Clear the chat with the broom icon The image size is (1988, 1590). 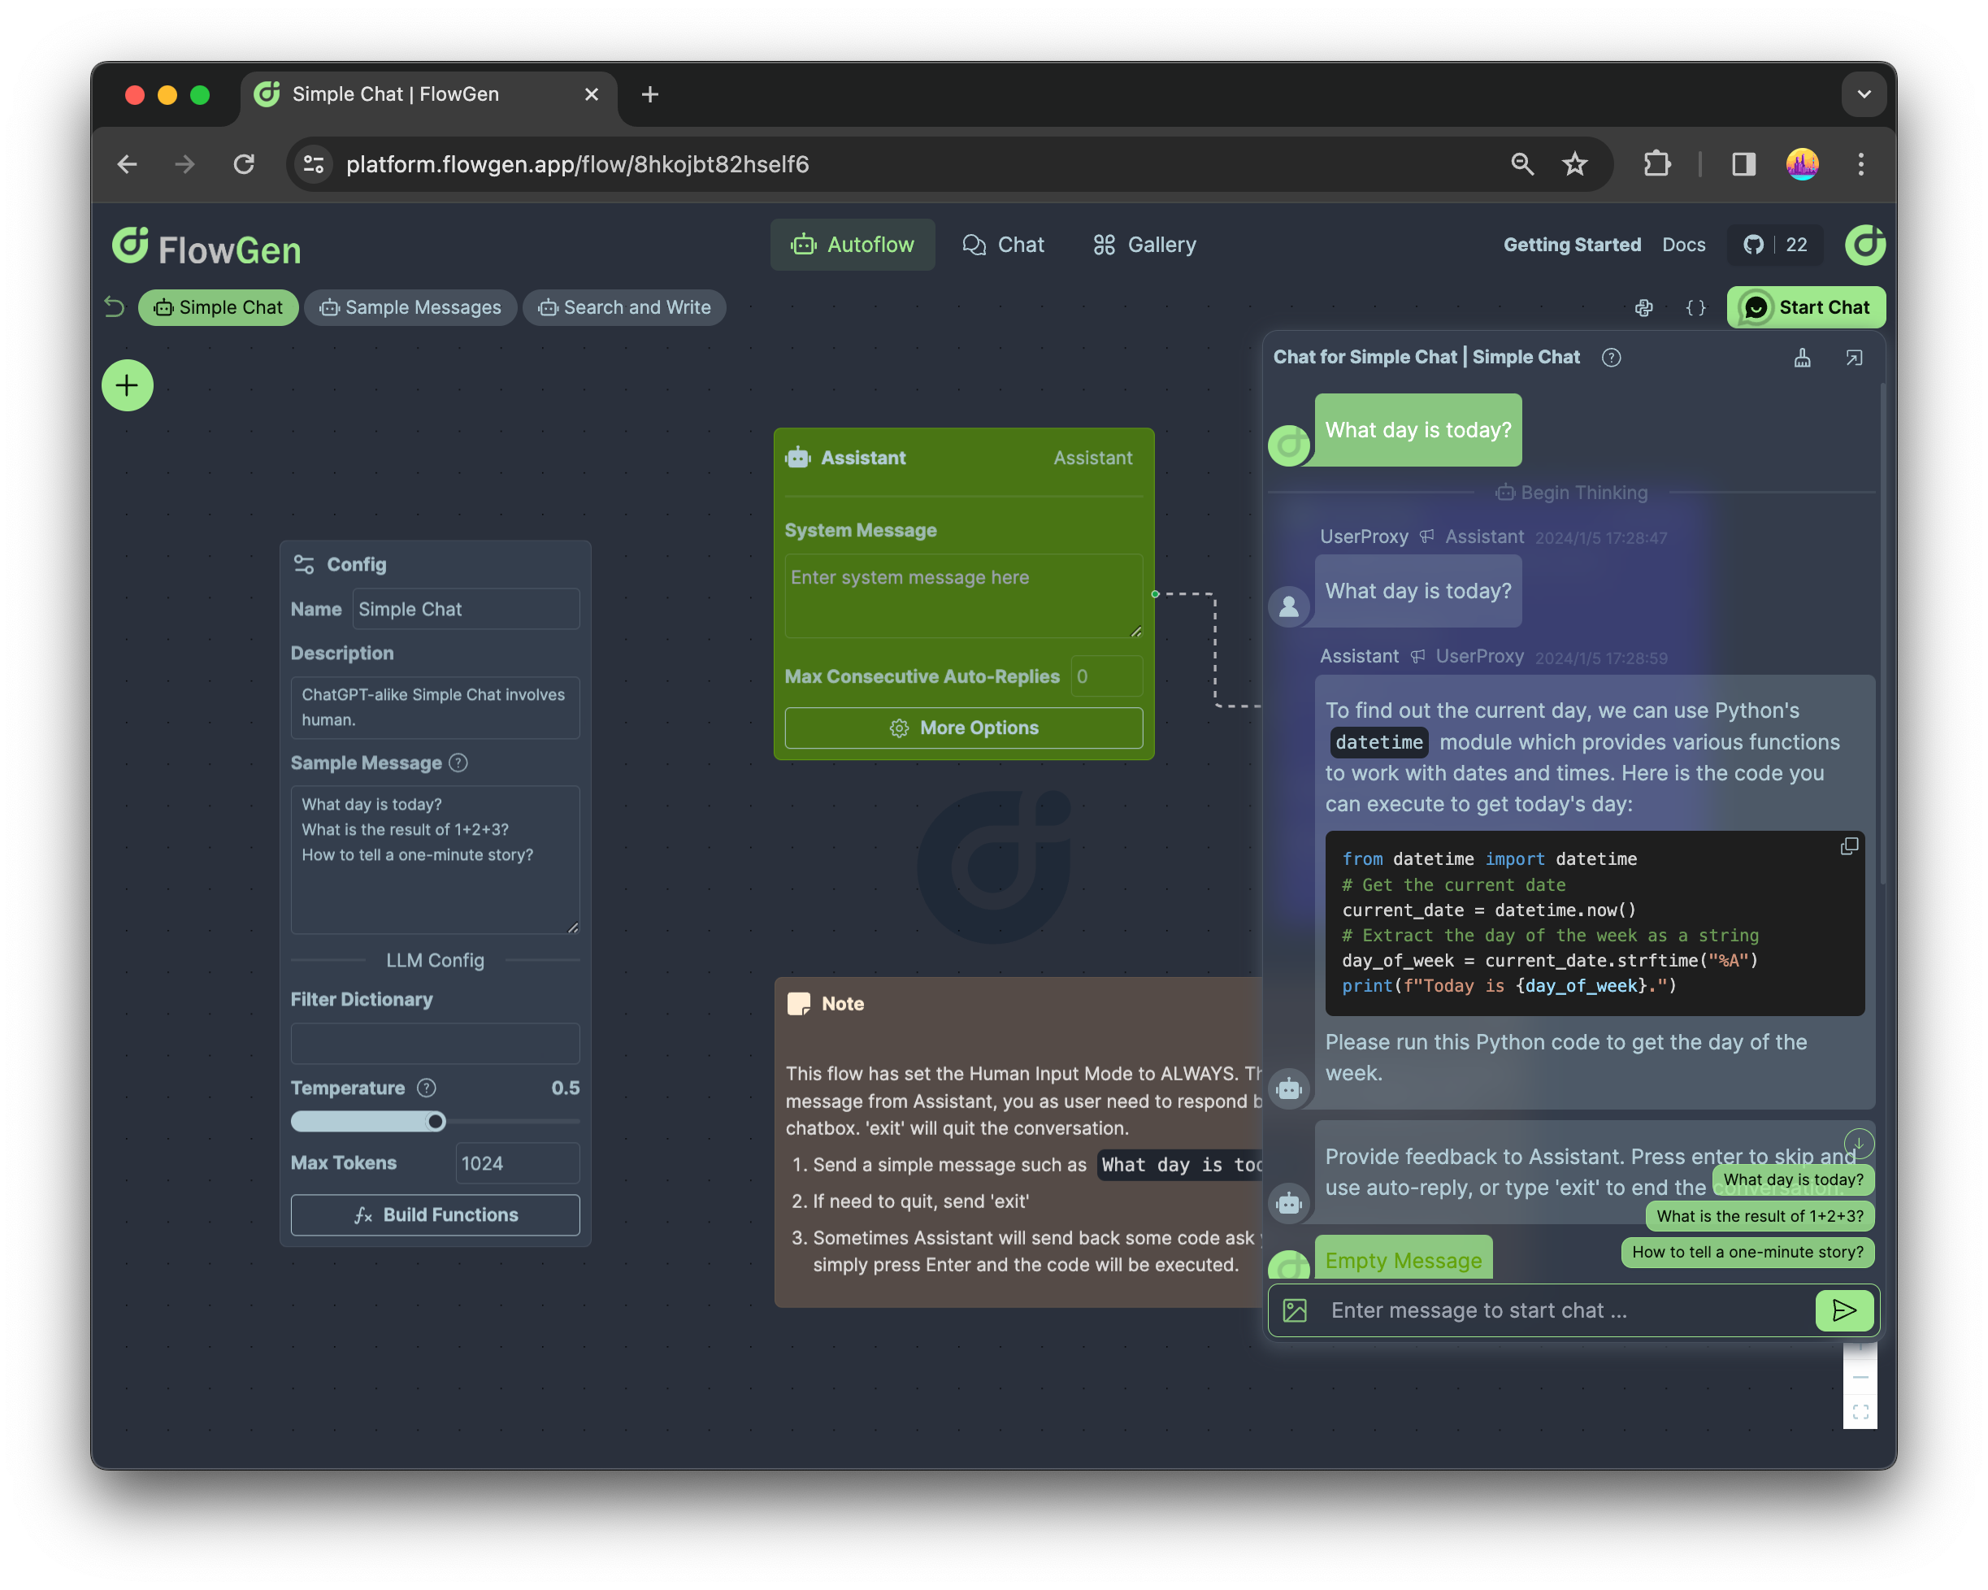tap(1802, 358)
